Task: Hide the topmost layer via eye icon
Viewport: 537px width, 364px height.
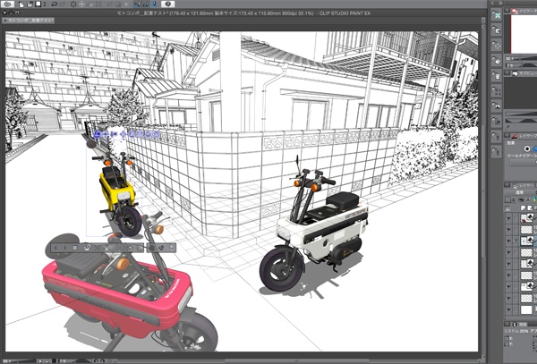Action: click(x=508, y=218)
